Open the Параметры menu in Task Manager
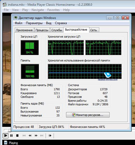Screen dimensions: 135x145 [x=34, y=23]
